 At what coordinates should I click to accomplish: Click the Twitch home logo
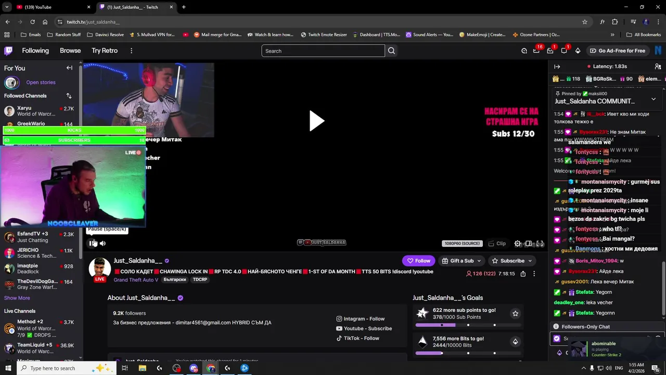pos(8,51)
